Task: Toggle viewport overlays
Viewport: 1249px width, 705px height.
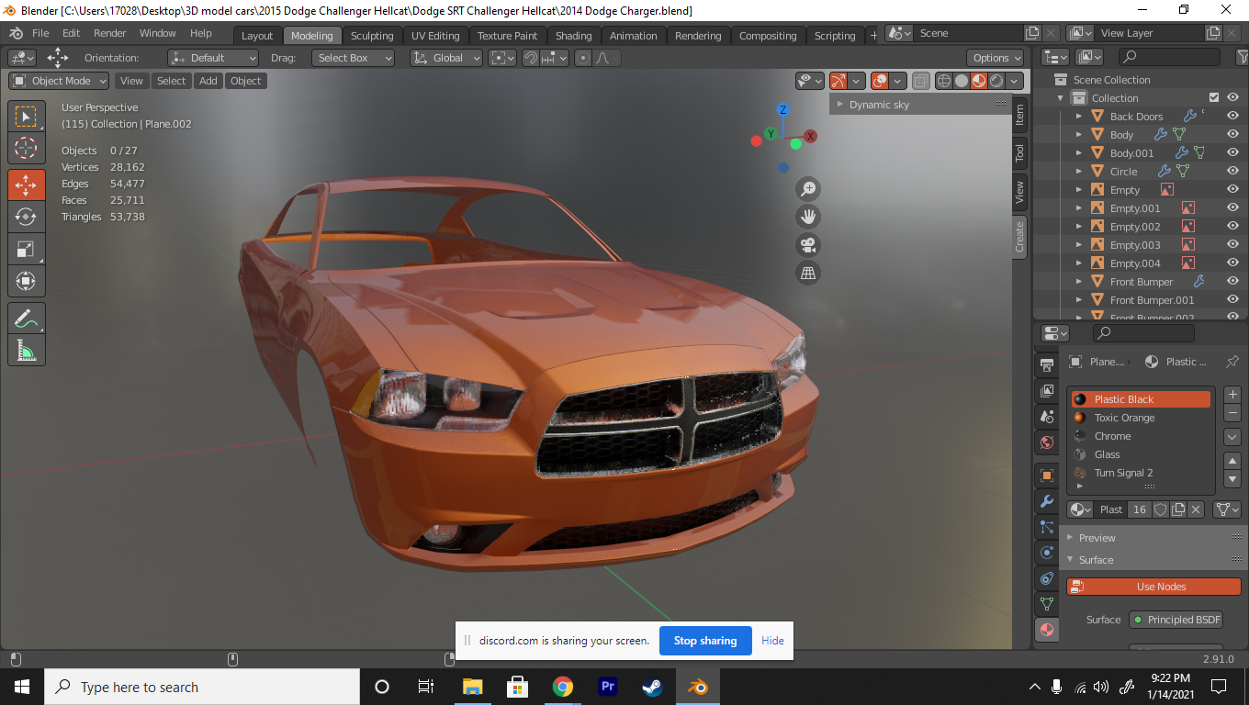Action: (880, 81)
